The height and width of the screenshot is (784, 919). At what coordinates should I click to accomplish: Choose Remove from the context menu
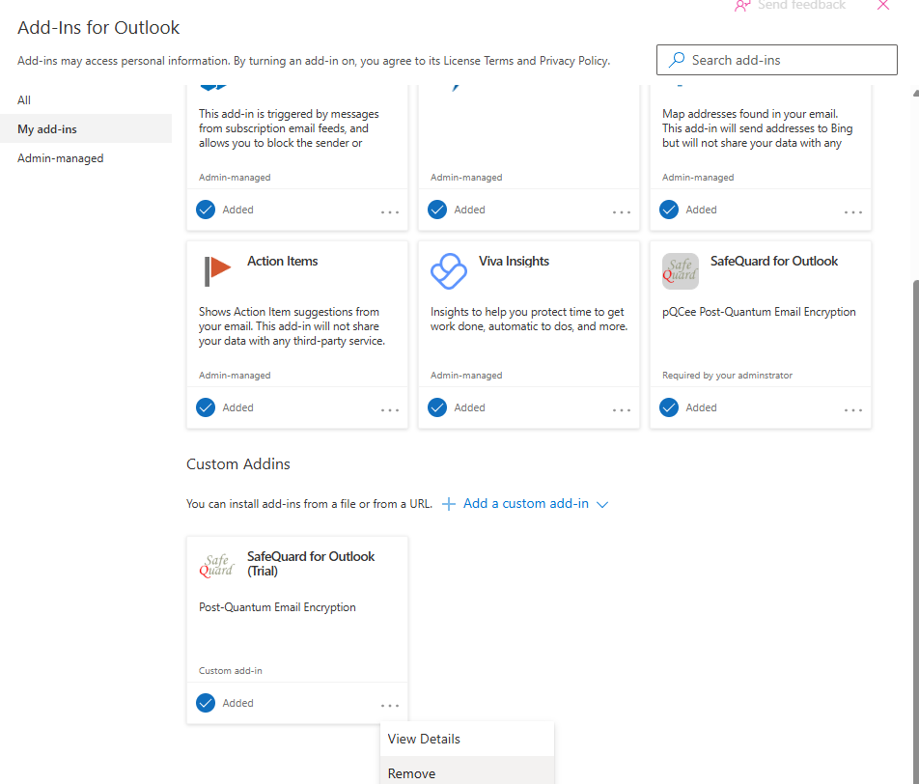pos(467,771)
